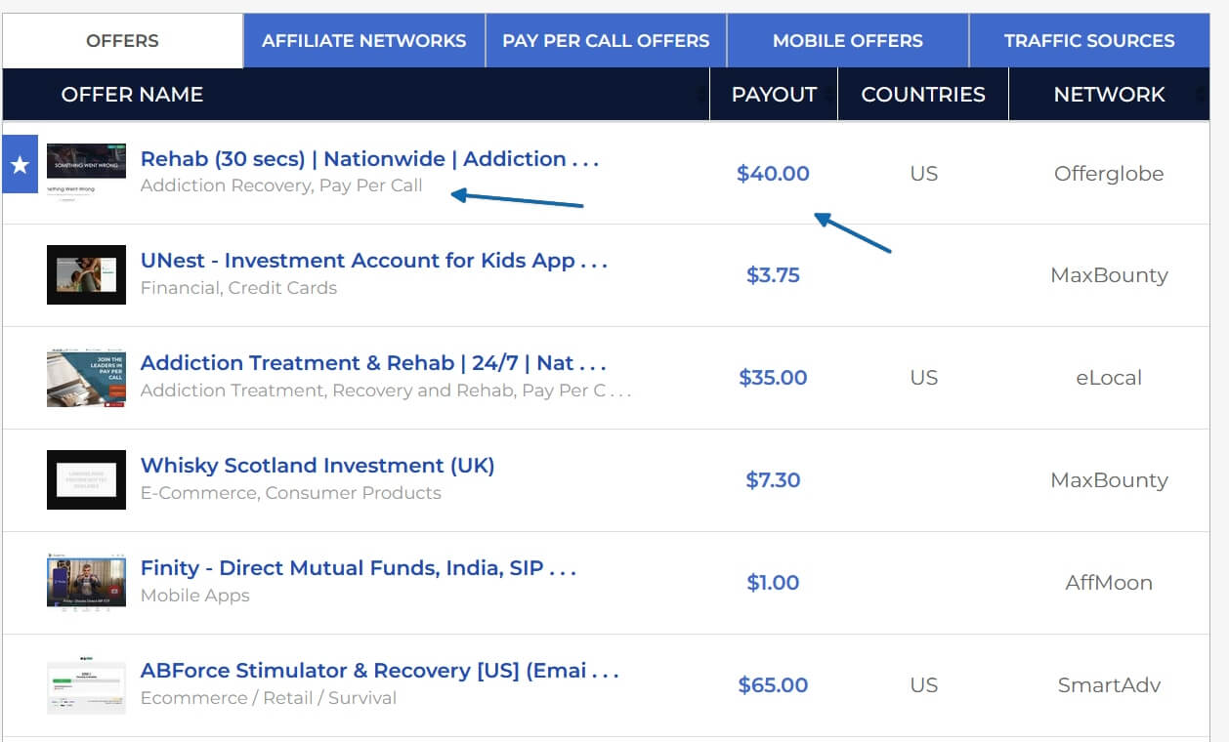The width and height of the screenshot is (1229, 742).
Task: Click the $65.00 payout for ABForce
Action: 773,685
